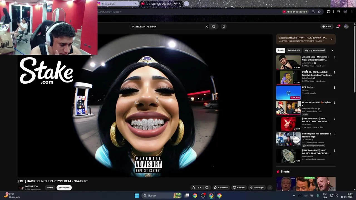Dislike the video with thumbs down

(207, 188)
